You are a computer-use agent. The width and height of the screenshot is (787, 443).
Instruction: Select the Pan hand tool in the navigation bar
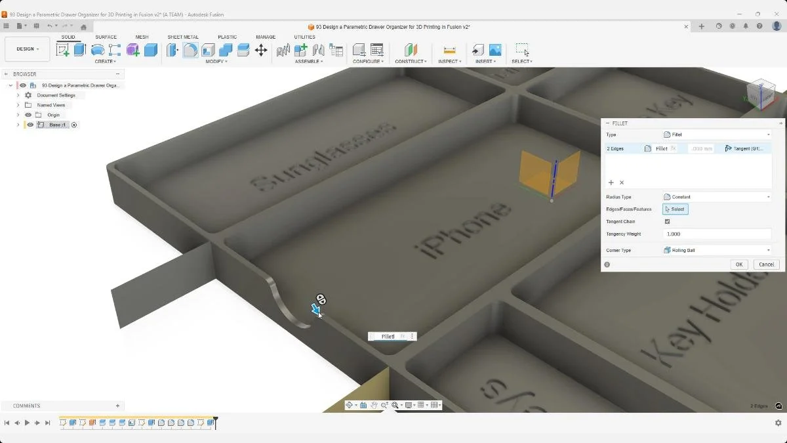click(x=374, y=405)
